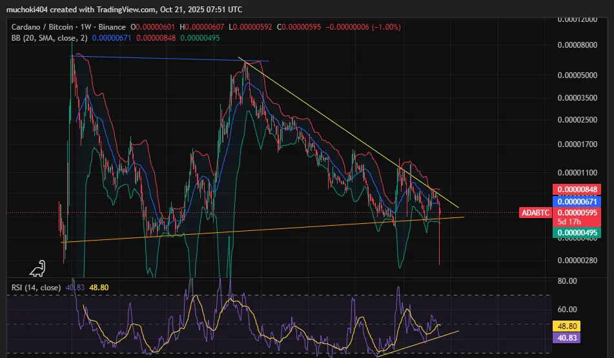This screenshot has height=358, width=614.
Task: Click the ADABTC price line label
Action: click(535, 213)
